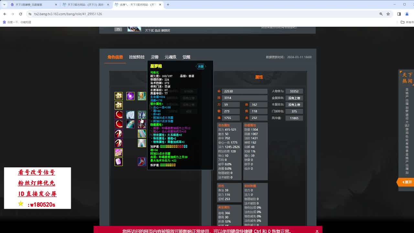Open the 元魂珠 tab

pos(170,57)
